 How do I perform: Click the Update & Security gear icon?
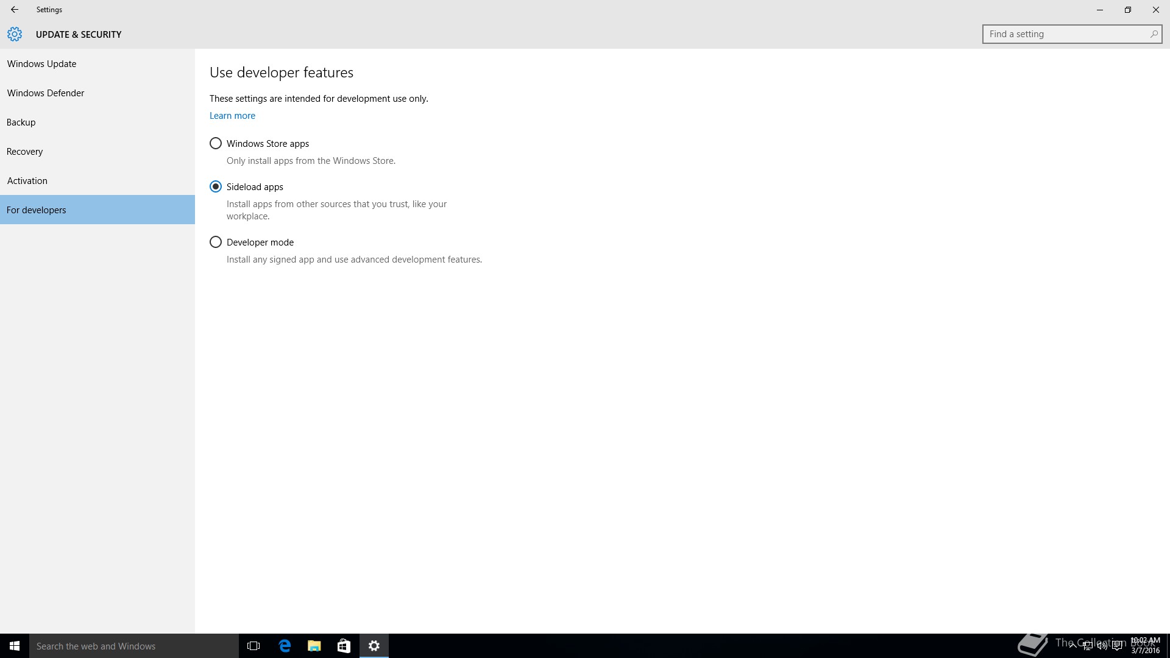(x=15, y=34)
